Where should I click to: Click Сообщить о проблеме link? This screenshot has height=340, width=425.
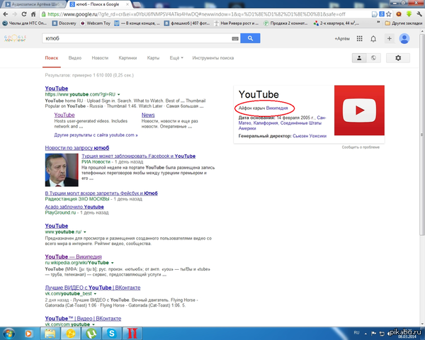pos(361,147)
